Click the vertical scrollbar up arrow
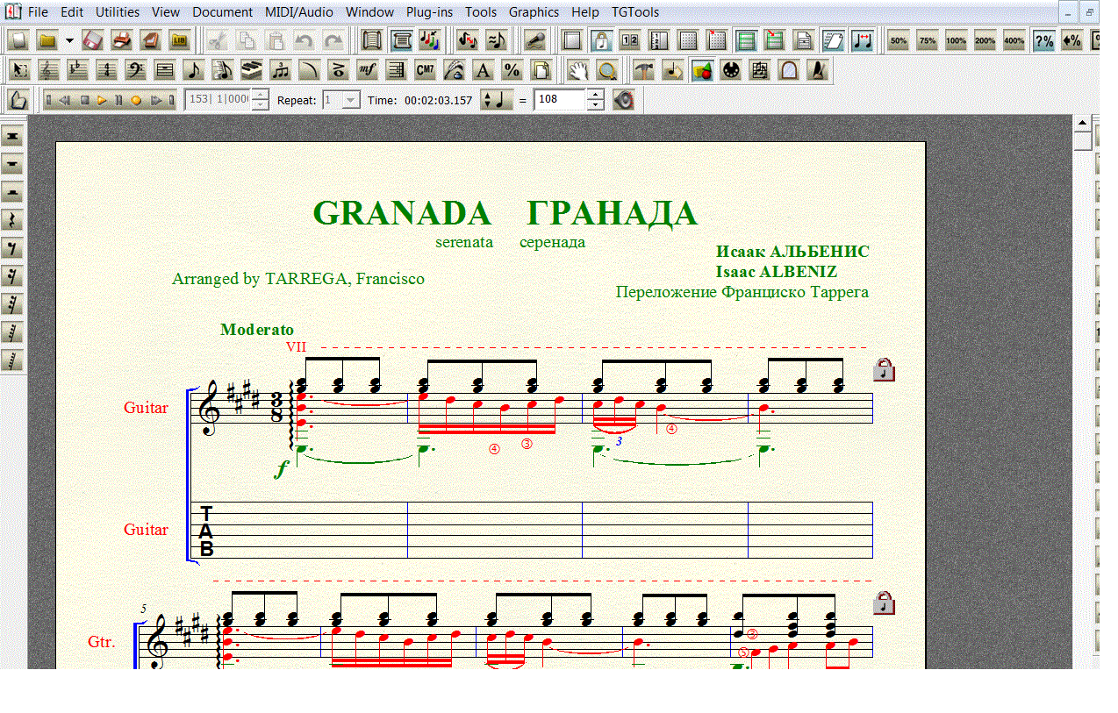The height and width of the screenshot is (713, 1118). pos(1082,124)
